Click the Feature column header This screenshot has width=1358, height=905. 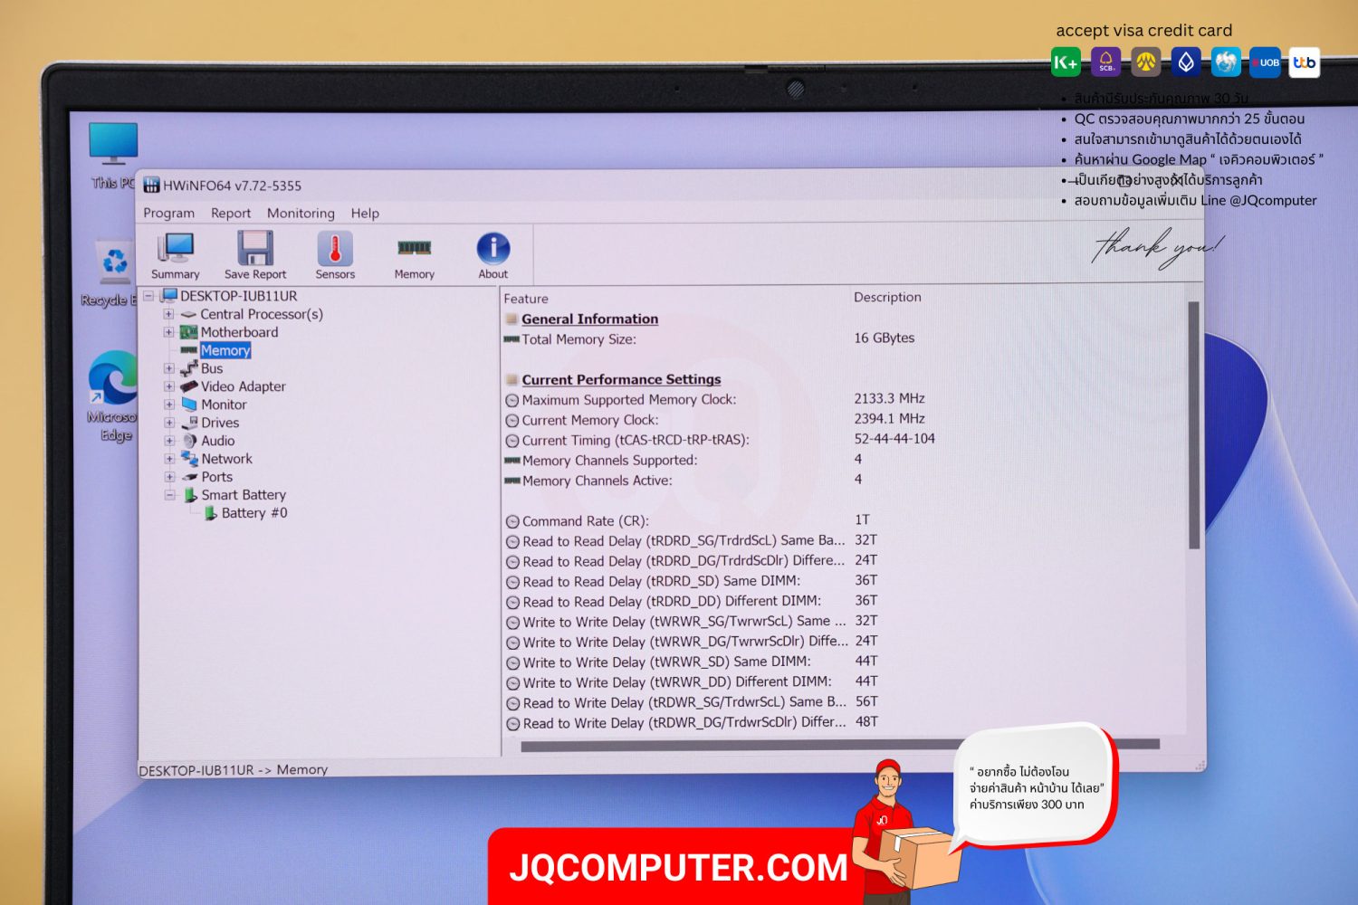(526, 299)
